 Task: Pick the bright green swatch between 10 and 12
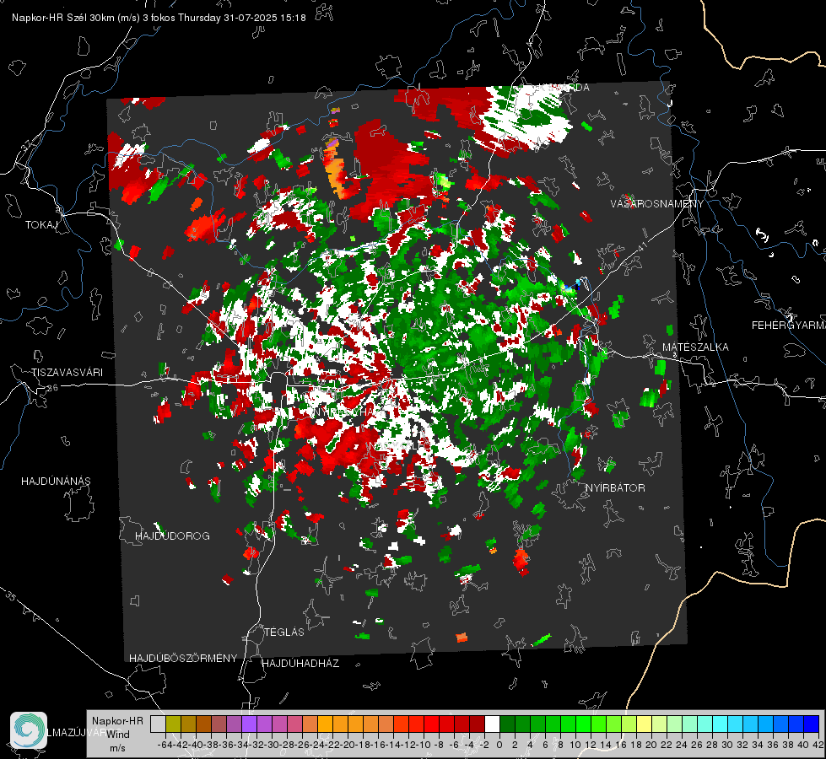(x=583, y=724)
